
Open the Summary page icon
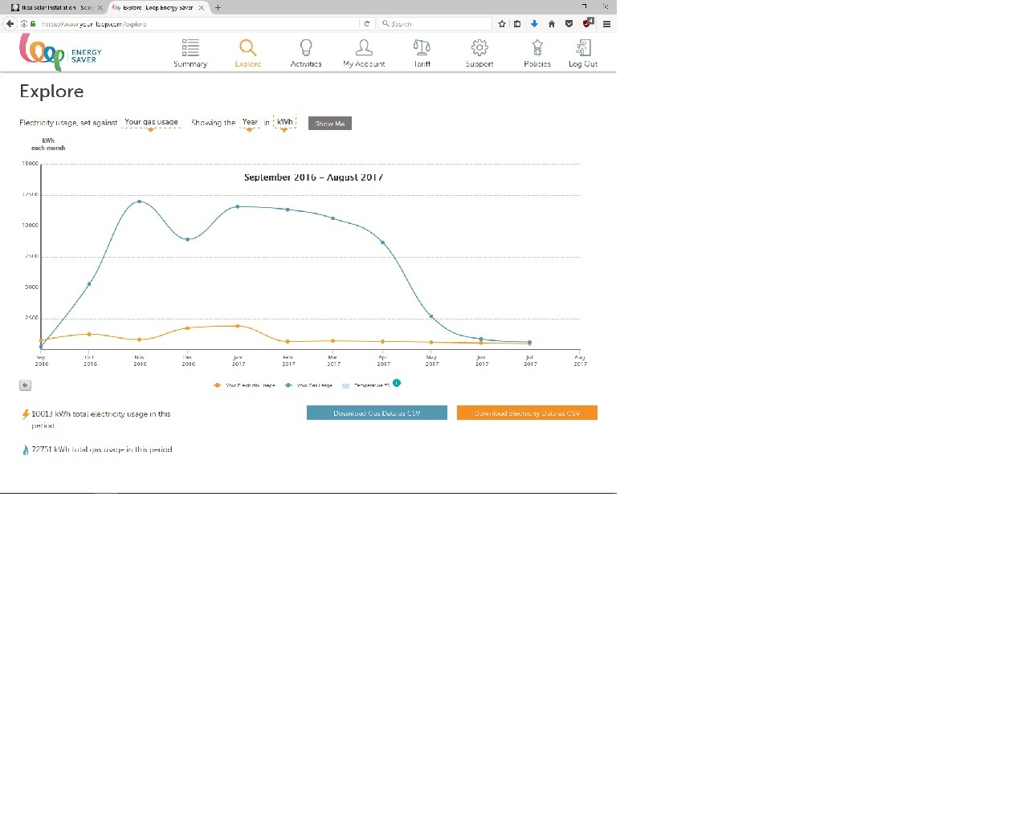coord(190,48)
